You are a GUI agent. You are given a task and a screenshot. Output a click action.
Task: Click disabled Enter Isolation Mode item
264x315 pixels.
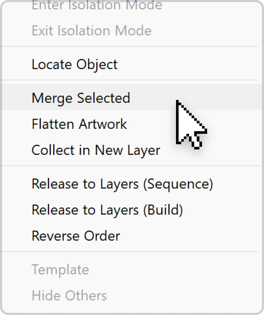point(131,5)
